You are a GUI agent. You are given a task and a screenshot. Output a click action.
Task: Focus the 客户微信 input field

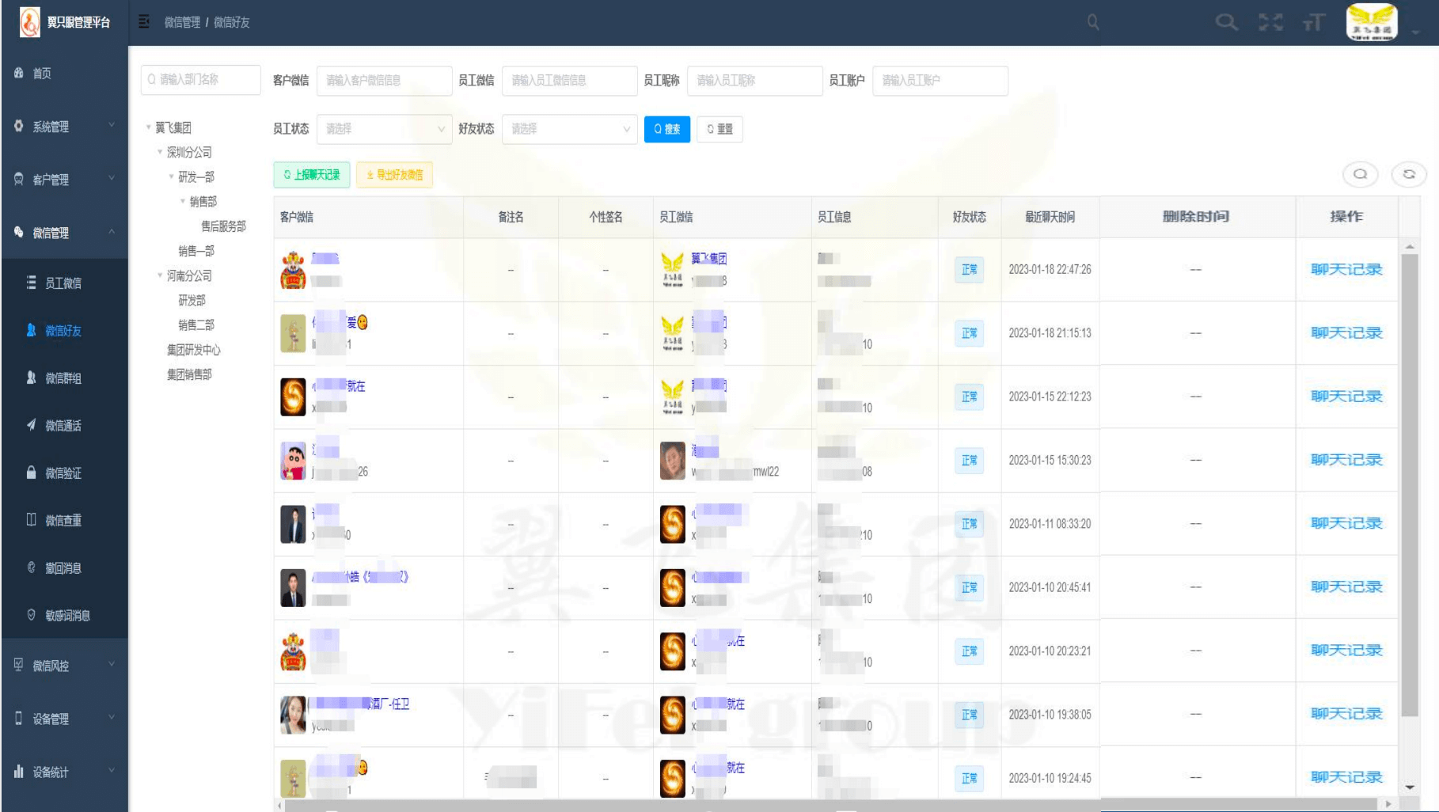(385, 81)
